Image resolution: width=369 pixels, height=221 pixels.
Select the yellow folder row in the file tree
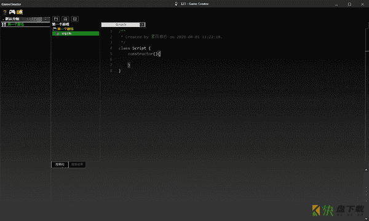76,29
